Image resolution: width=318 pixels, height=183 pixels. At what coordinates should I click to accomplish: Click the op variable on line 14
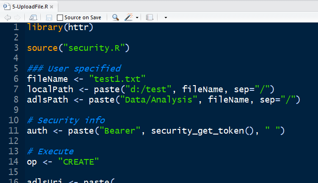(32, 162)
